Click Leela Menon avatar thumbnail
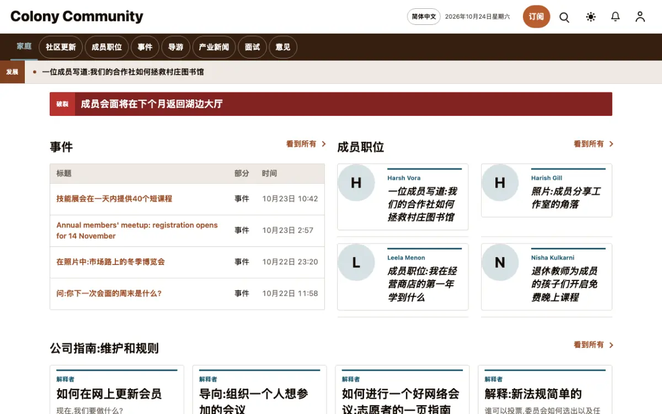Image resolution: width=662 pixels, height=414 pixels. pyautogui.click(x=356, y=263)
